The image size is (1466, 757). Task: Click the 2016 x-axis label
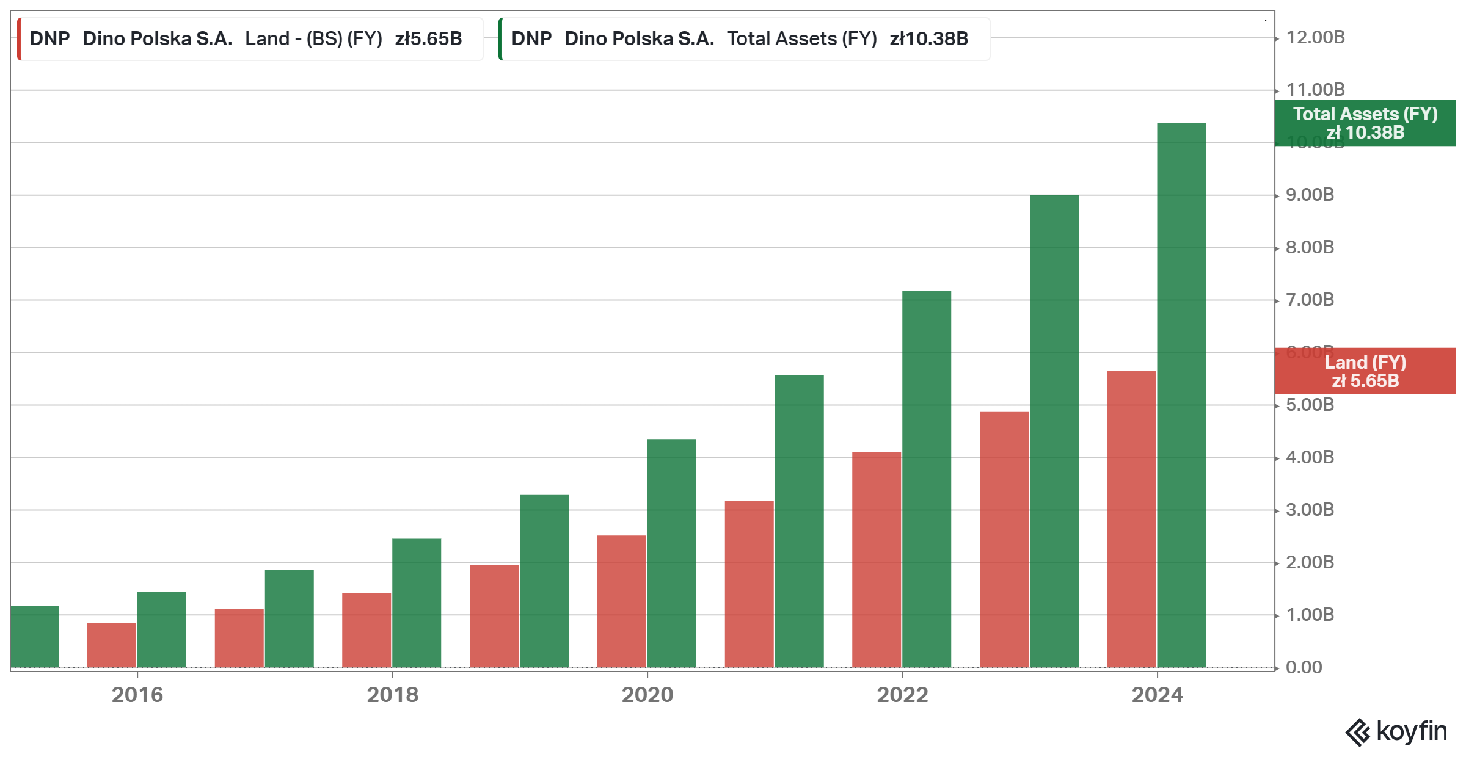click(x=137, y=695)
